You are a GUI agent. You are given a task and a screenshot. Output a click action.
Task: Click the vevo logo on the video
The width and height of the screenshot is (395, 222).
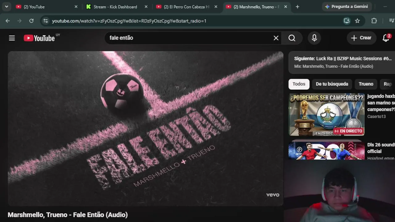click(273, 195)
